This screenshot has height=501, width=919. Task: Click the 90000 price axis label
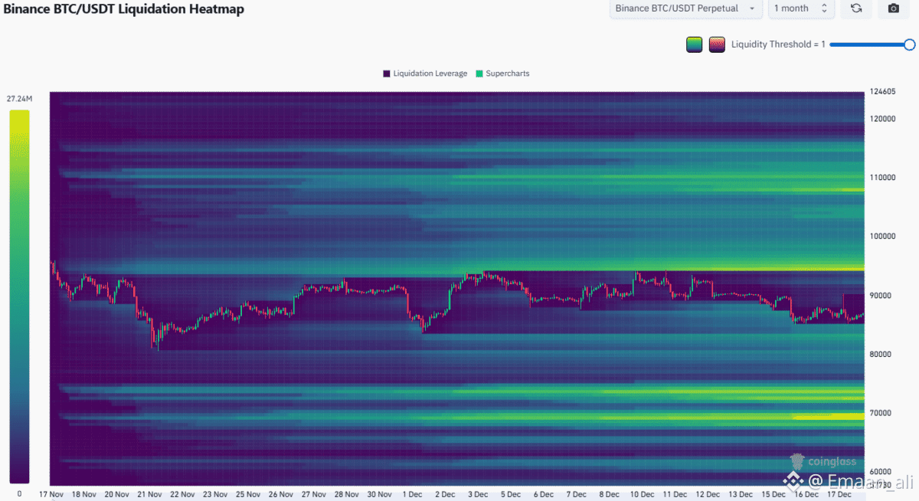click(881, 296)
